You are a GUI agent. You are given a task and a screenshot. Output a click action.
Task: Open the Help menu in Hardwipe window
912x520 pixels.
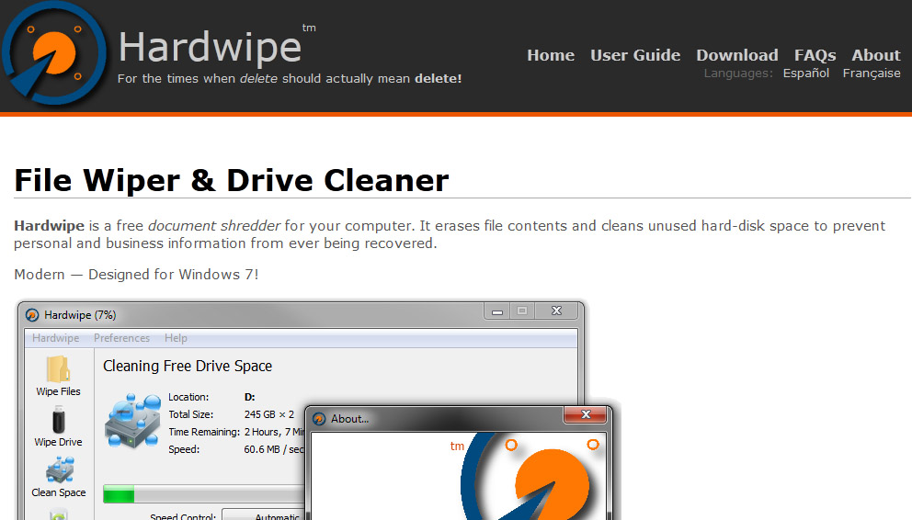(176, 338)
